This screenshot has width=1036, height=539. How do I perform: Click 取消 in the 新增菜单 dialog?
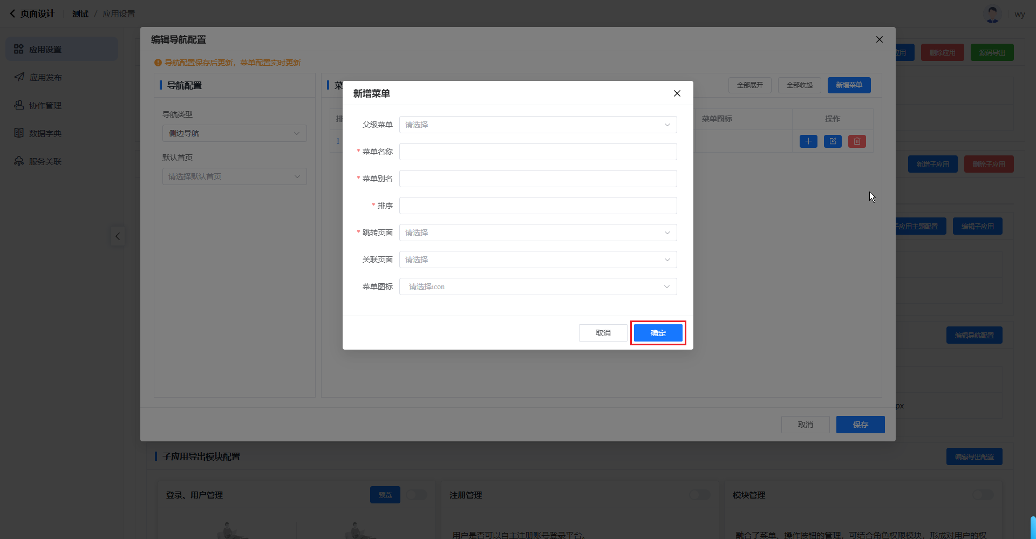(603, 333)
